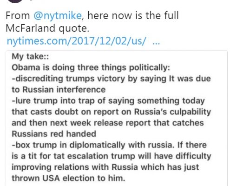Click the "Obama is doing three things politically" line

click(x=91, y=67)
